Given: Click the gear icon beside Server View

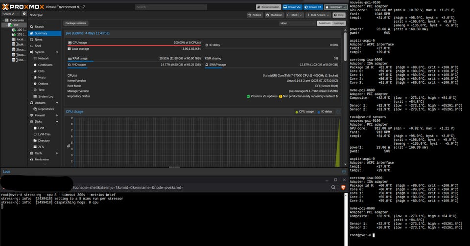Looking at the screenshot, I should 24,14.
